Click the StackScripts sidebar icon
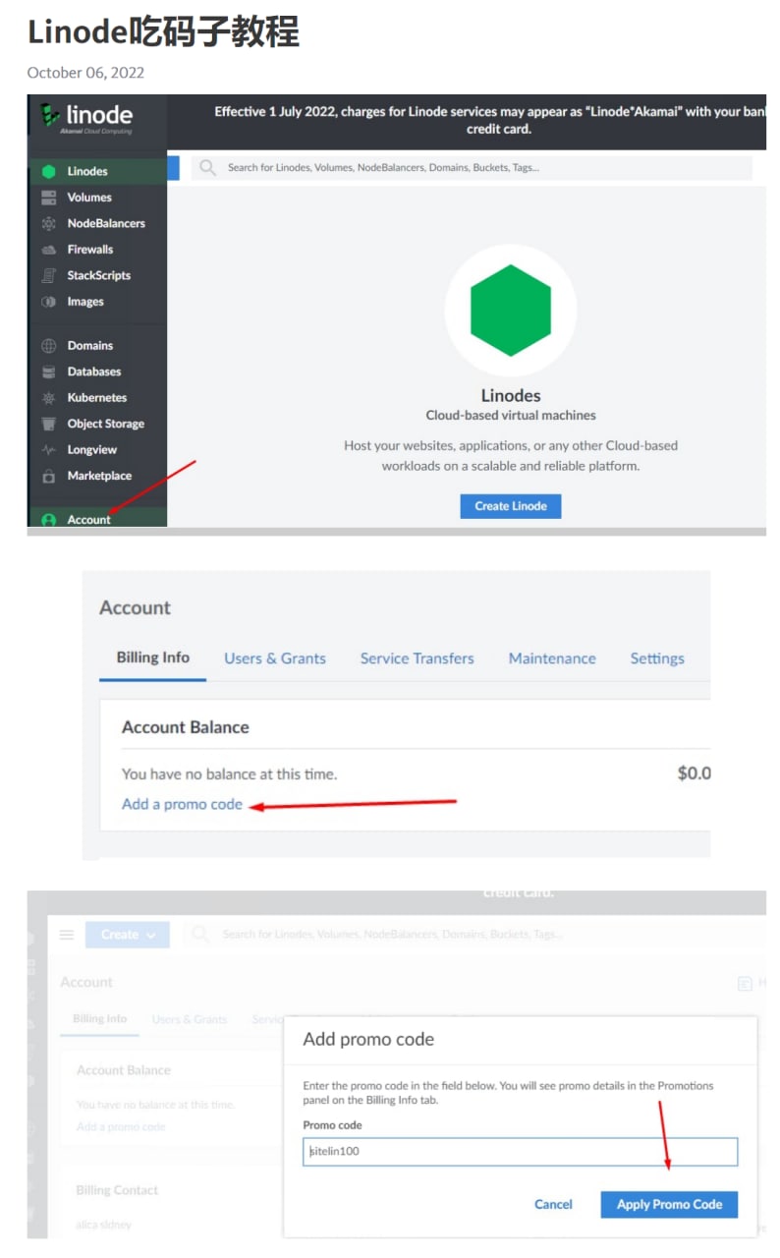Screen dimensions: 780x1258 [48, 276]
